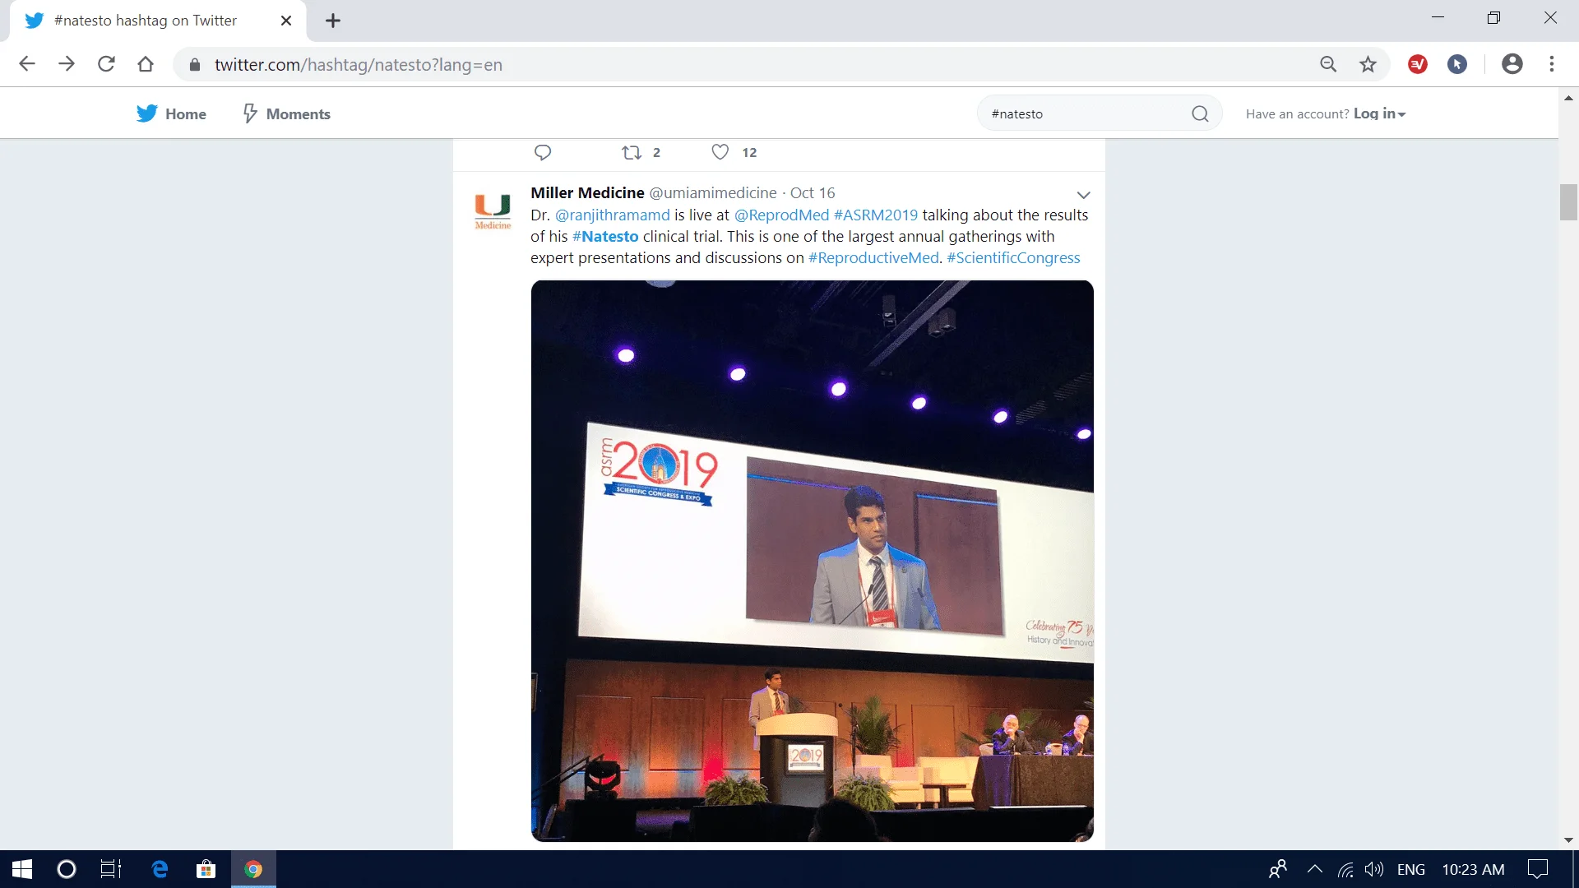The image size is (1579, 888).
Task: Expand the Log in dropdown
Action: [1380, 113]
